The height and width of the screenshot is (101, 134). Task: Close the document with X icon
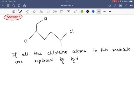(x=126, y=6)
